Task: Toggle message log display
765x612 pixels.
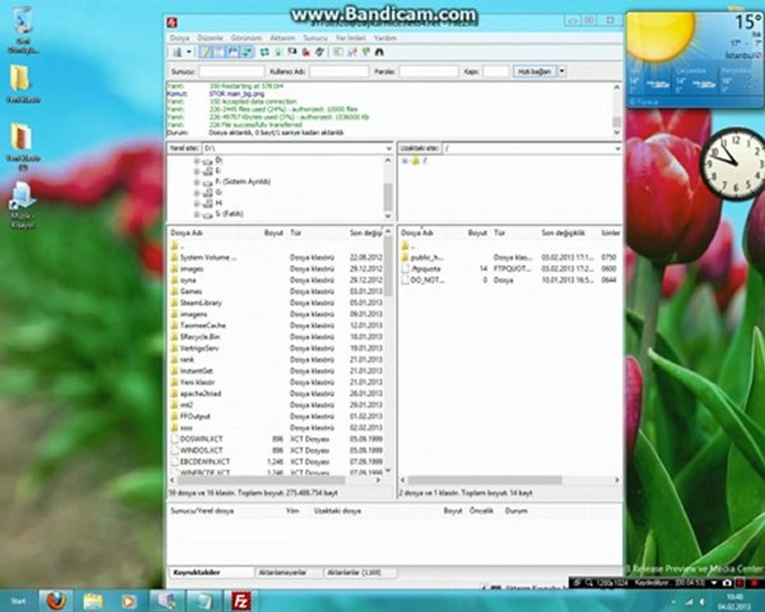Action: point(206,52)
